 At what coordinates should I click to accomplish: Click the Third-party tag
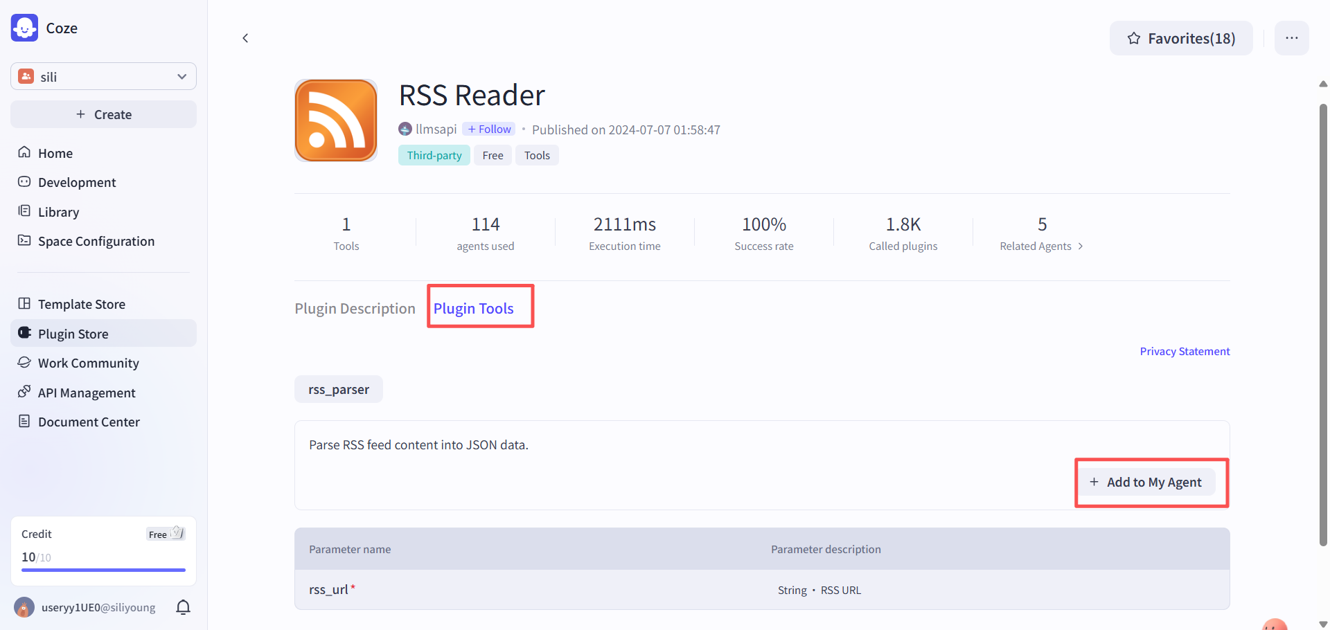coord(434,155)
